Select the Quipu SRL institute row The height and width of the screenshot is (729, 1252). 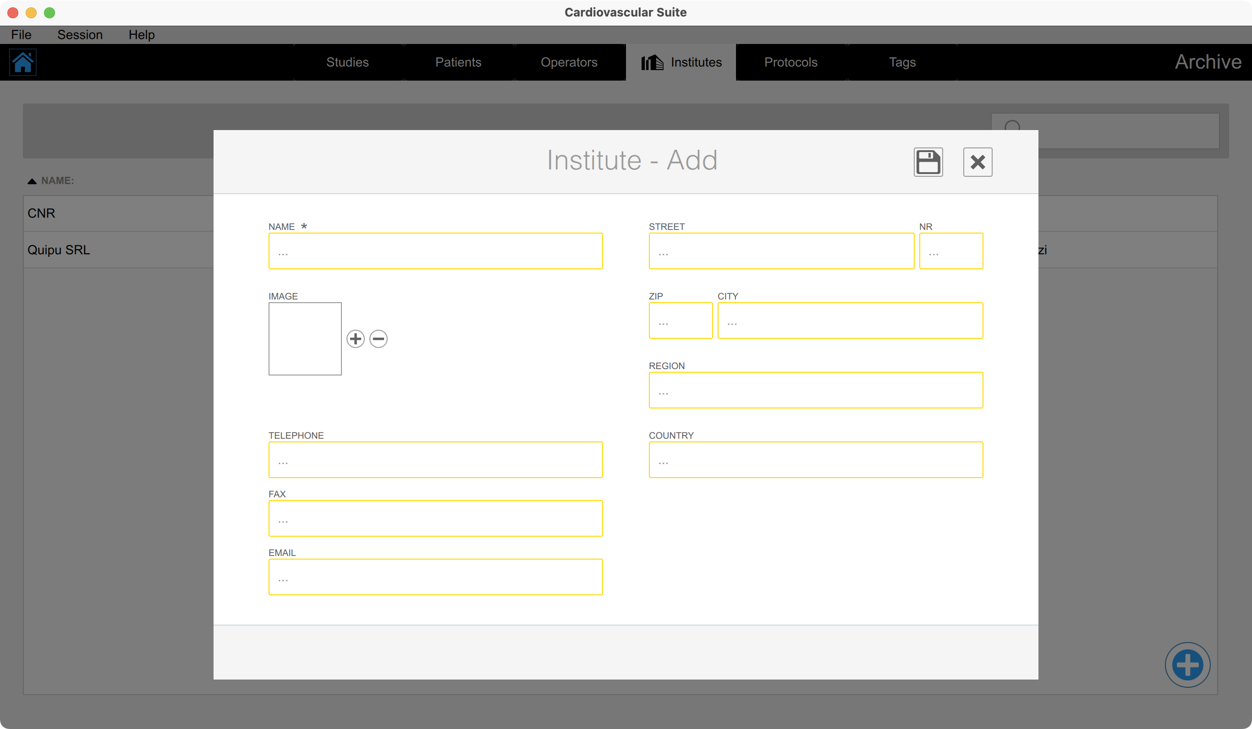59,249
